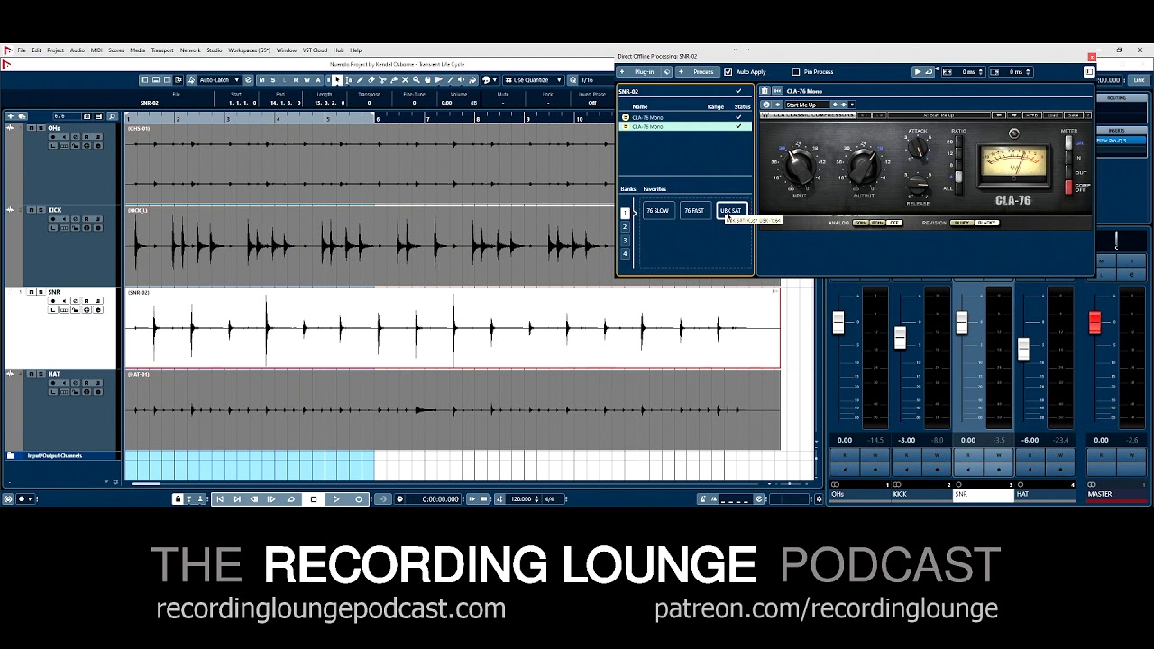
Task: Adjust the KICK channel fader
Action: (x=900, y=338)
